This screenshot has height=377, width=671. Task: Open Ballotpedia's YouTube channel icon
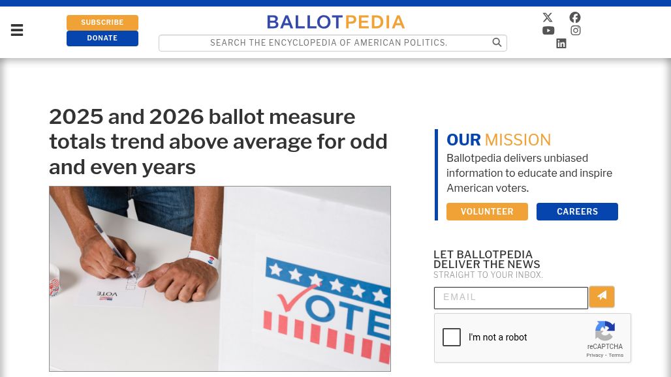(548, 31)
